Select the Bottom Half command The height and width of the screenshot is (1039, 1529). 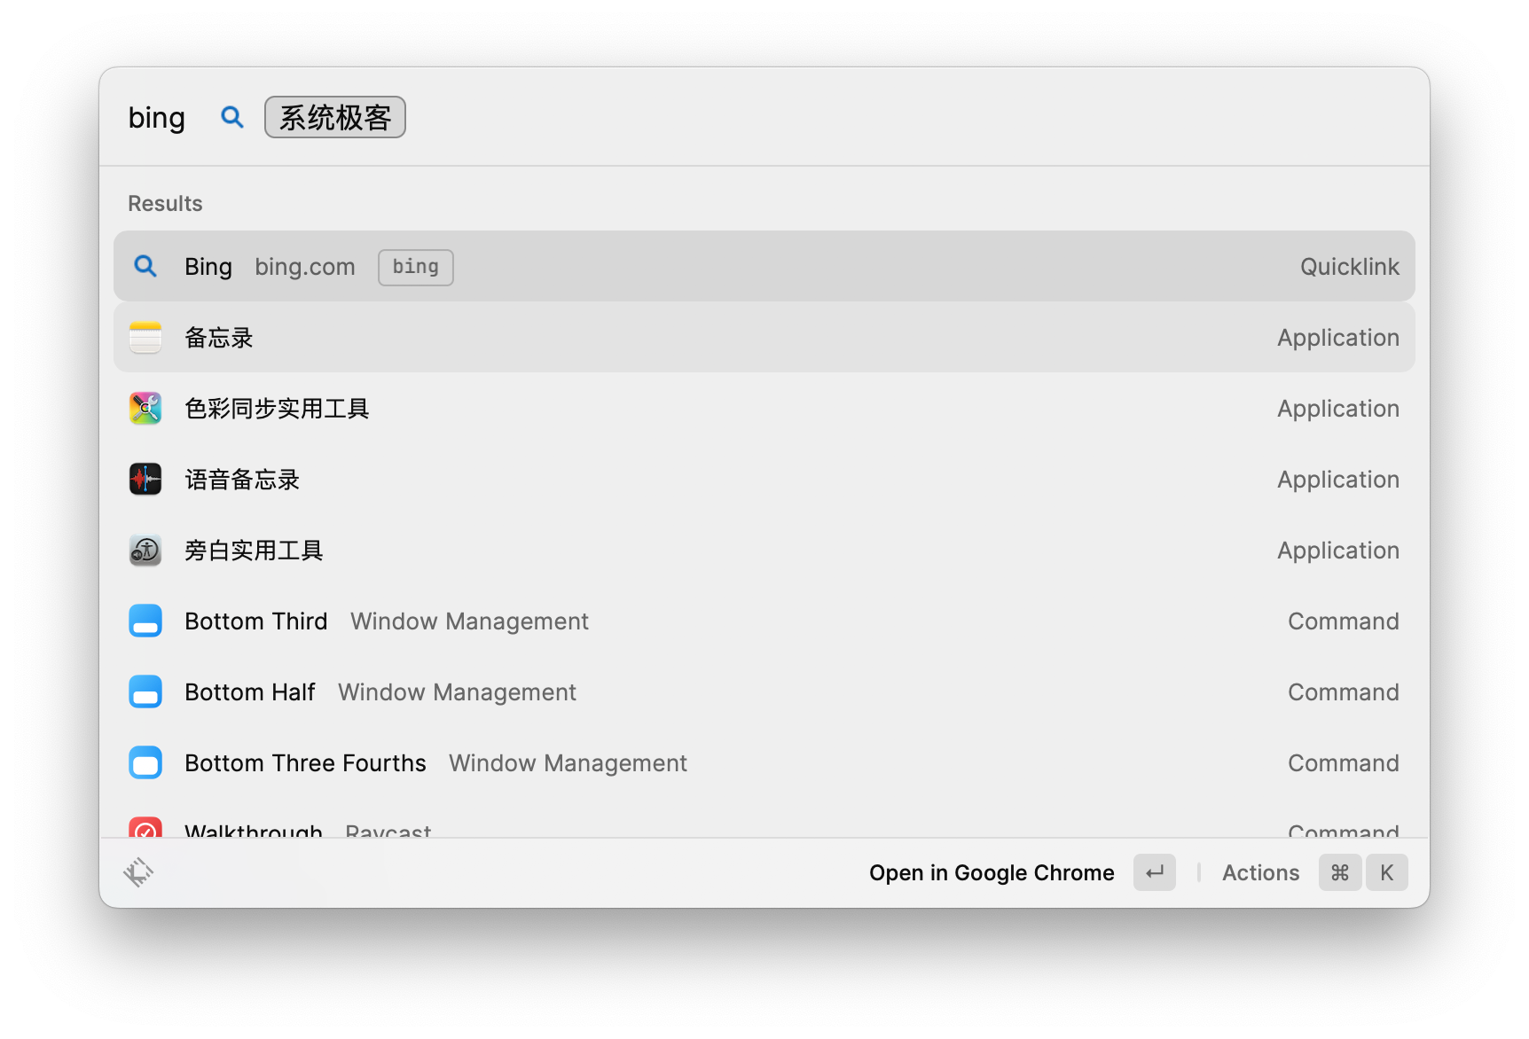pos(764,691)
